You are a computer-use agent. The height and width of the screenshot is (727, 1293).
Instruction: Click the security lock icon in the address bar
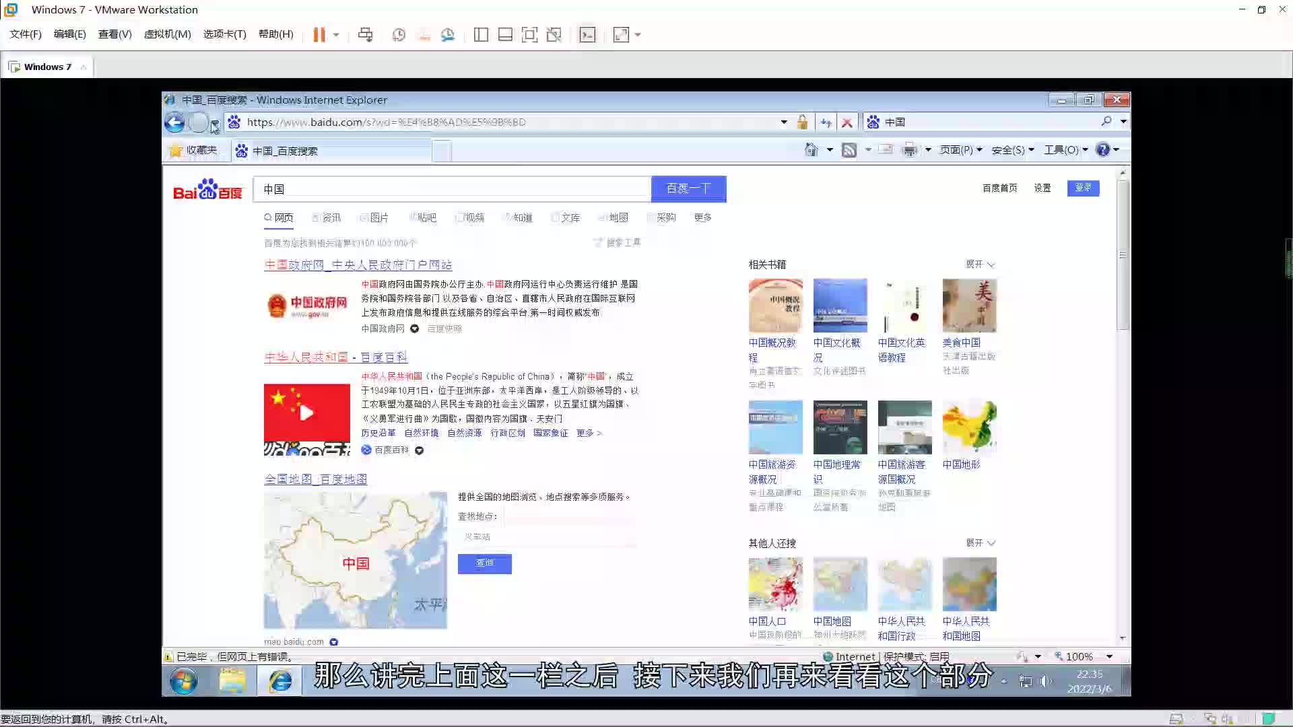click(x=802, y=122)
